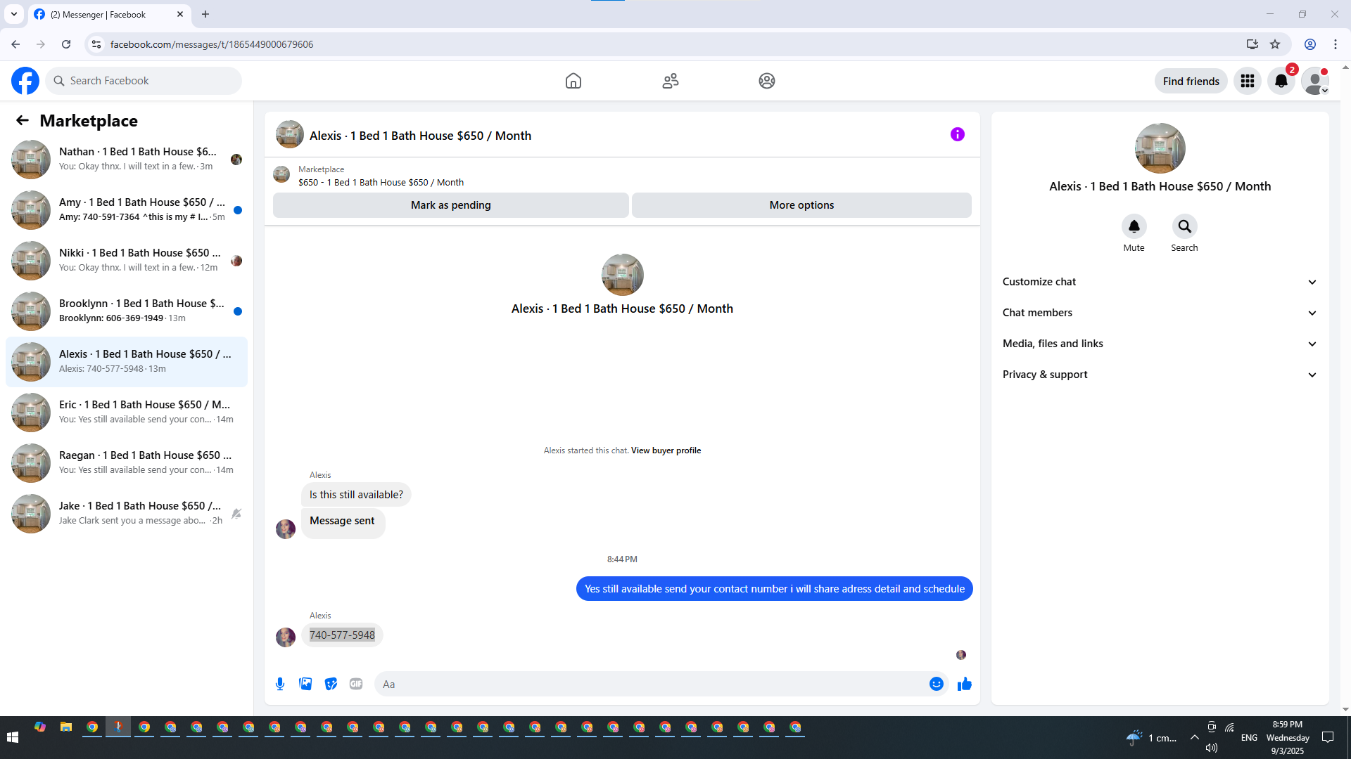Viewport: 1351px width, 759px height.
Task: Open the Chrome three-dot menu
Action: 1336,44
